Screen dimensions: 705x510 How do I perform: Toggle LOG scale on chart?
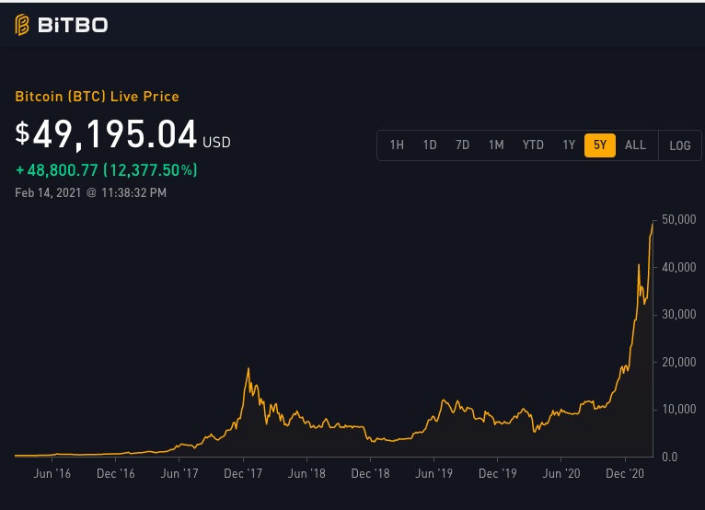tap(680, 145)
